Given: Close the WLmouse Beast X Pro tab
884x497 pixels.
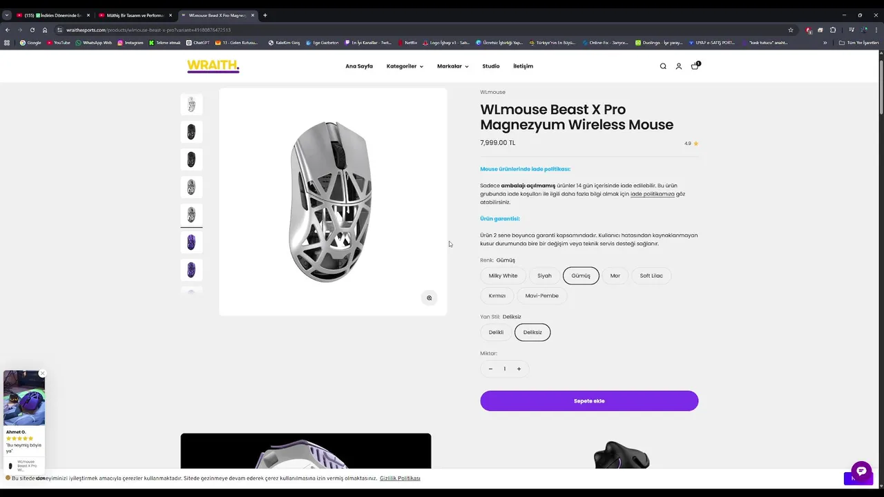Looking at the screenshot, I should click(x=253, y=15).
